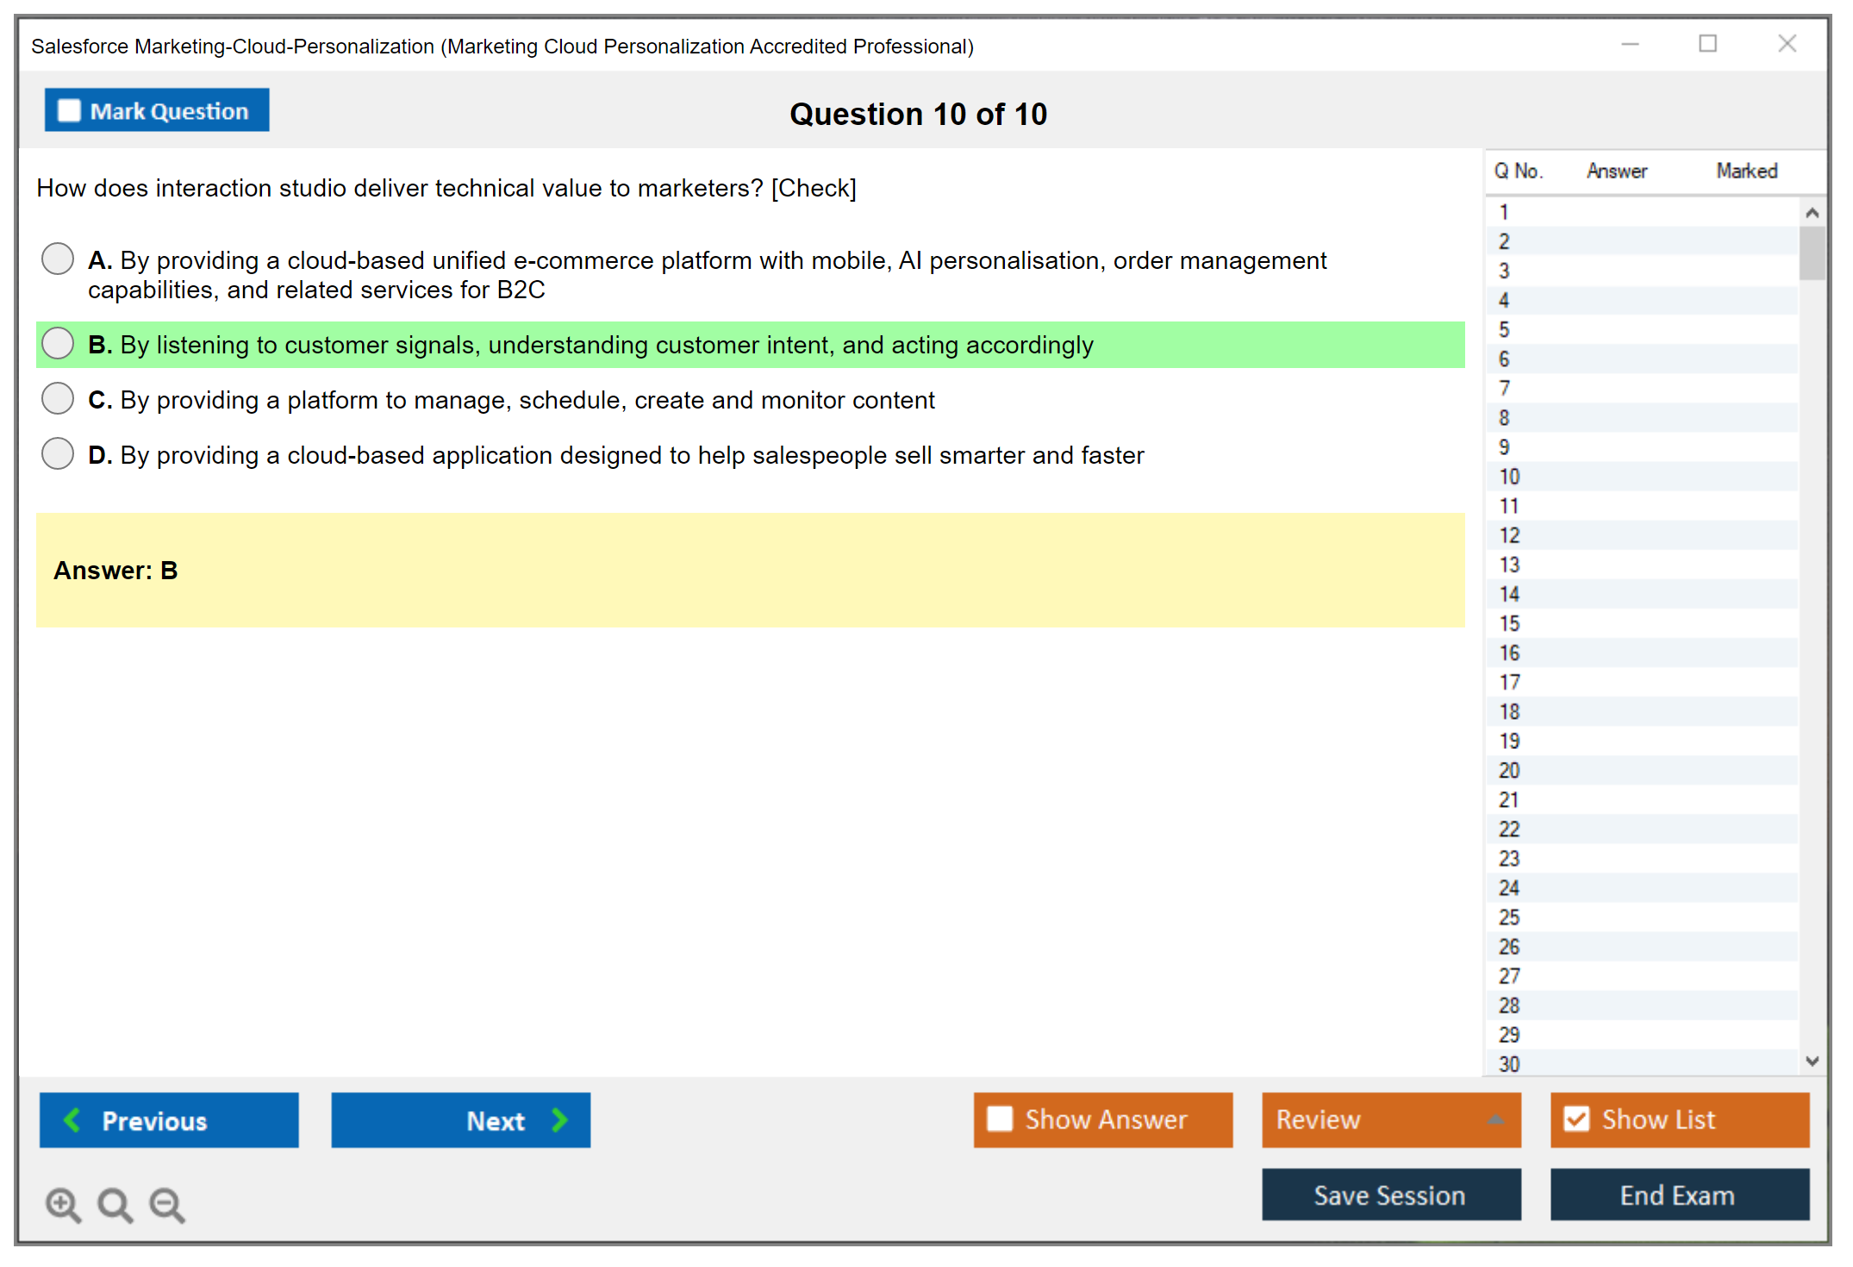Jump to question 15 in the list
Image resolution: width=1853 pixels, height=1267 pixels.
1509,623
